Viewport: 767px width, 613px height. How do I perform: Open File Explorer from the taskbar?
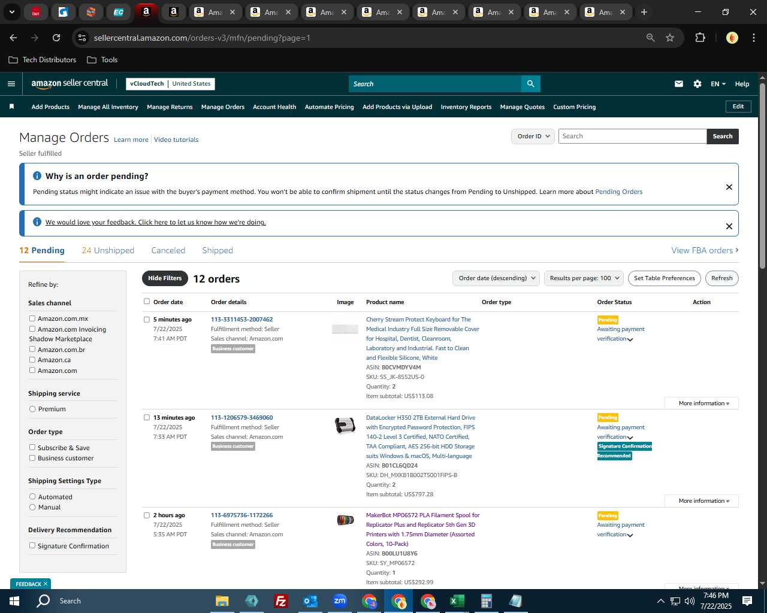point(222,601)
